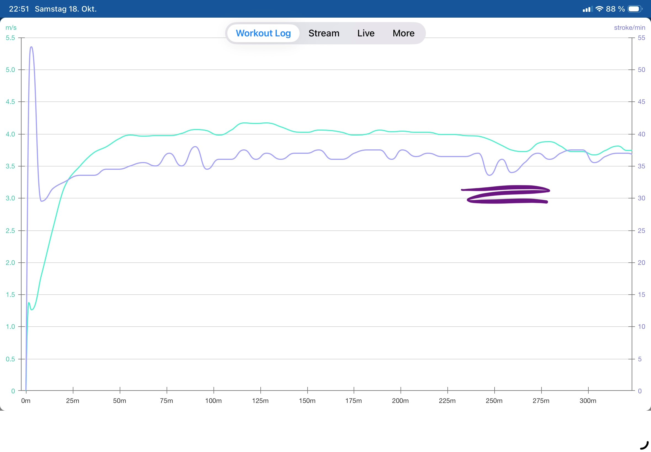Click the m/s axis unit label
Screen dimensions: 651x452
[x=11, y=28]
